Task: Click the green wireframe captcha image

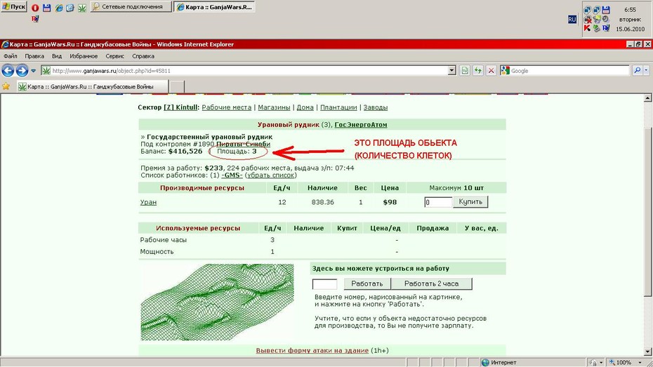Action: pos(217,302)
